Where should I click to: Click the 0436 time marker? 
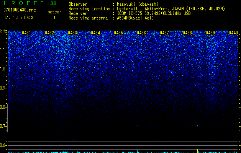pyautogui.click(x=141, y=33)
